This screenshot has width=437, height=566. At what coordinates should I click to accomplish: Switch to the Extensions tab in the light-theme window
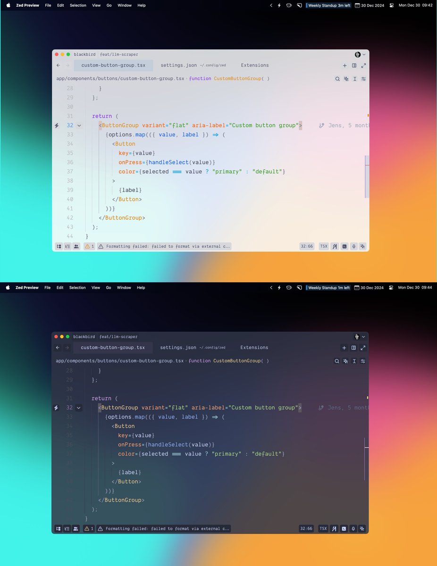[x=255, y=66]
